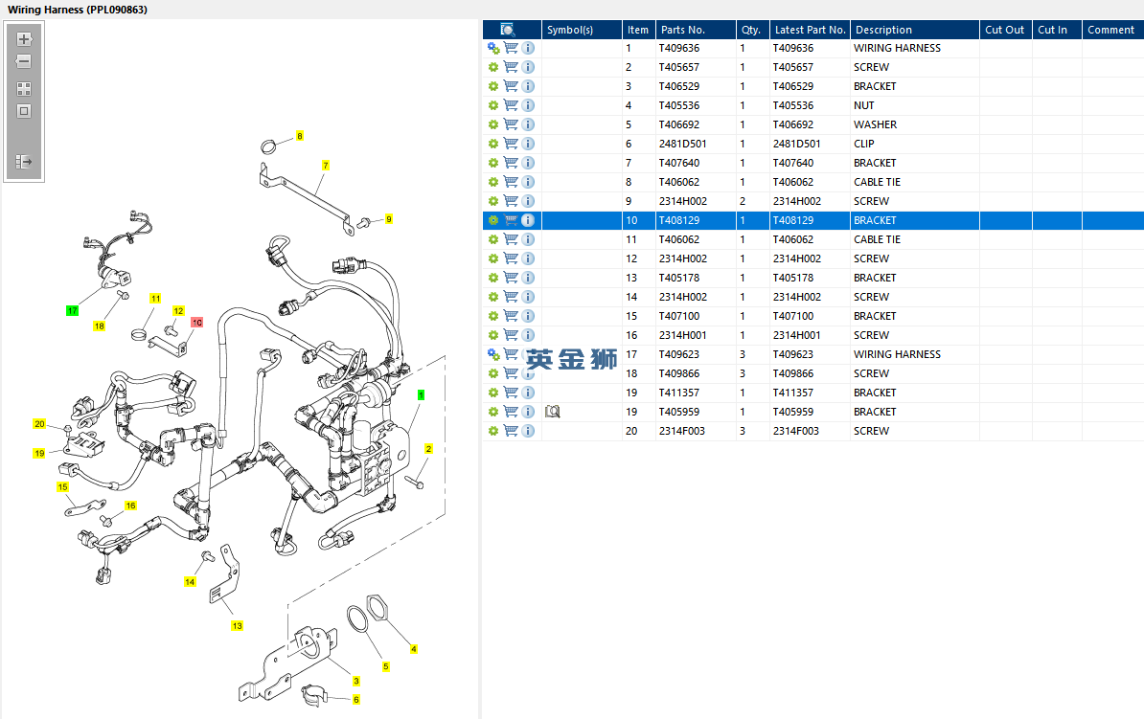Image resolution: width=1144 pixels, height=719 pixels.
Task: Show info for item 2 screw T405657
Action: [528, 67]
